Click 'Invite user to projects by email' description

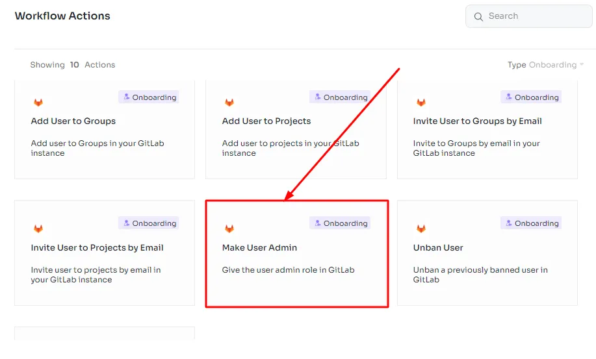[96, 275]
